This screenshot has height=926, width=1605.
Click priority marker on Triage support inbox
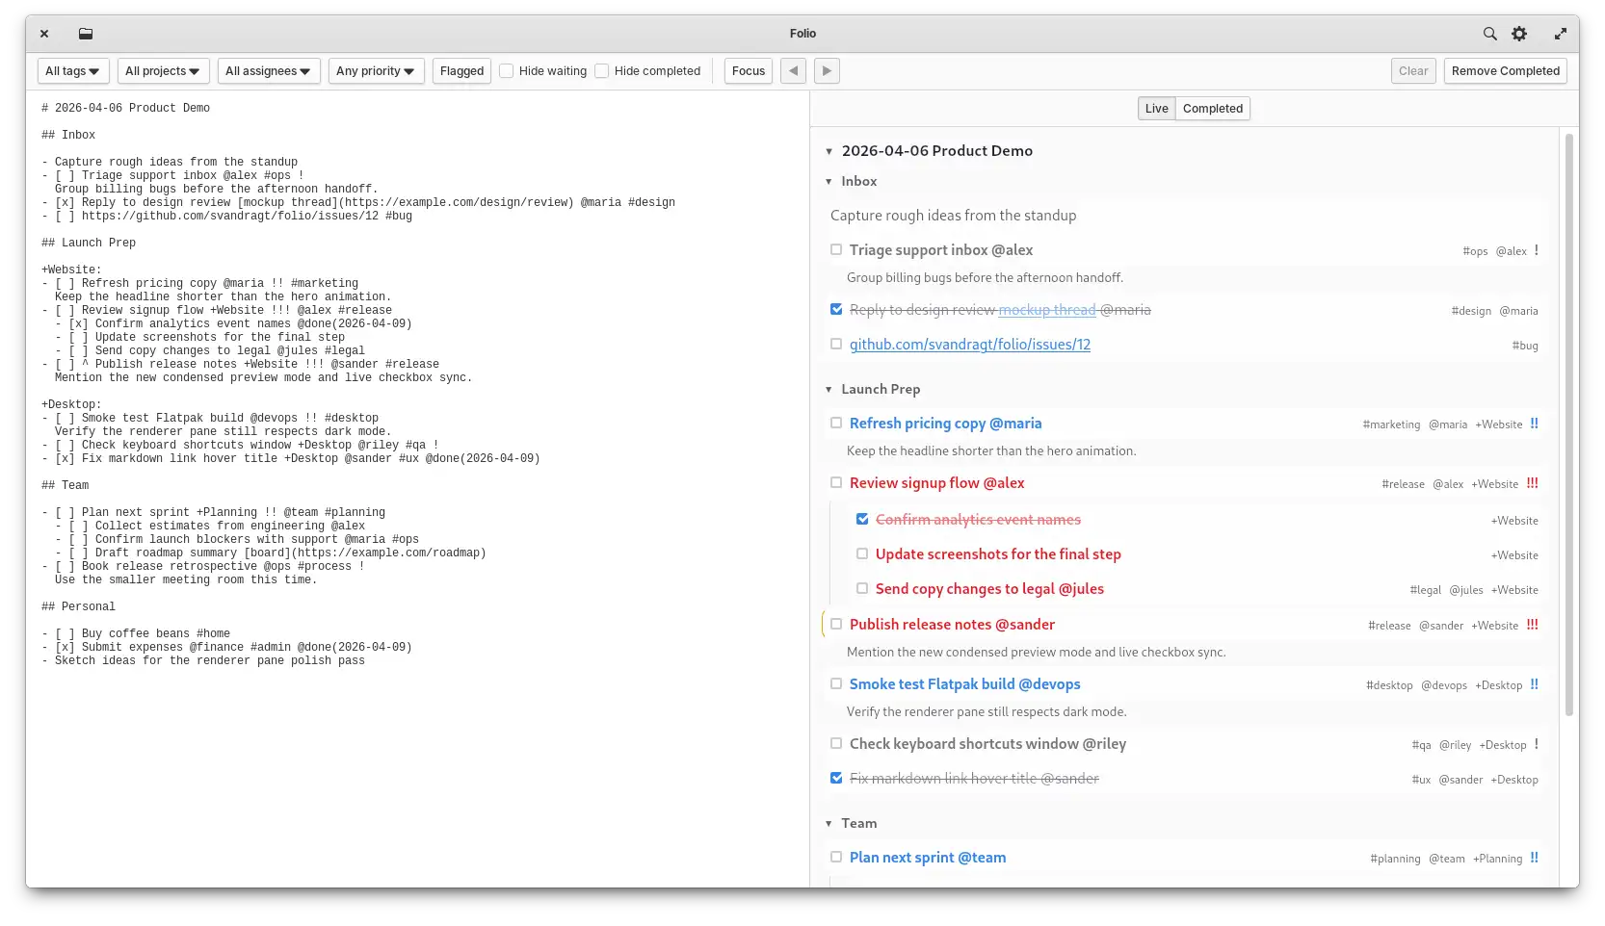tap(1536, 251)
